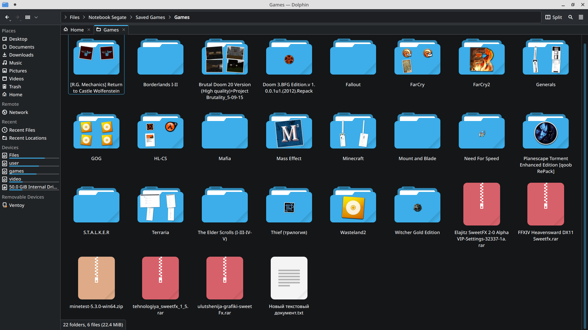The height and width of the screenshot is (330, 588).
Task: Open Downloads in Places sidebar
Action: (21, 55)
